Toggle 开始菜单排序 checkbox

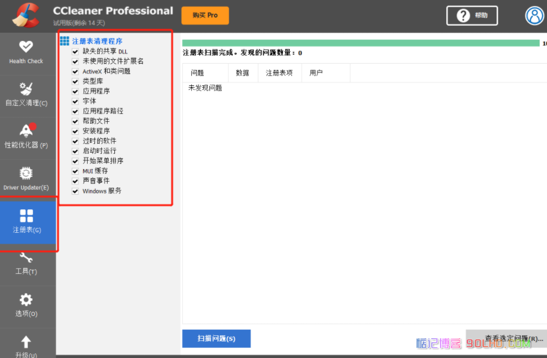tap(75, 161)
